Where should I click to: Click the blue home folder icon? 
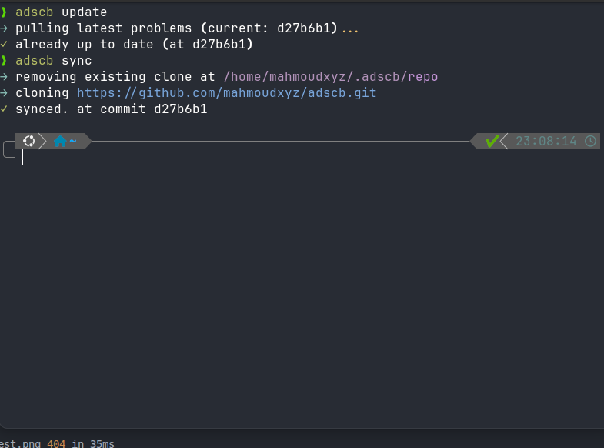[60, 142]
